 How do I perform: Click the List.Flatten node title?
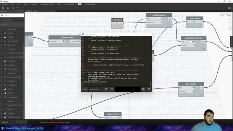(191, 84)
